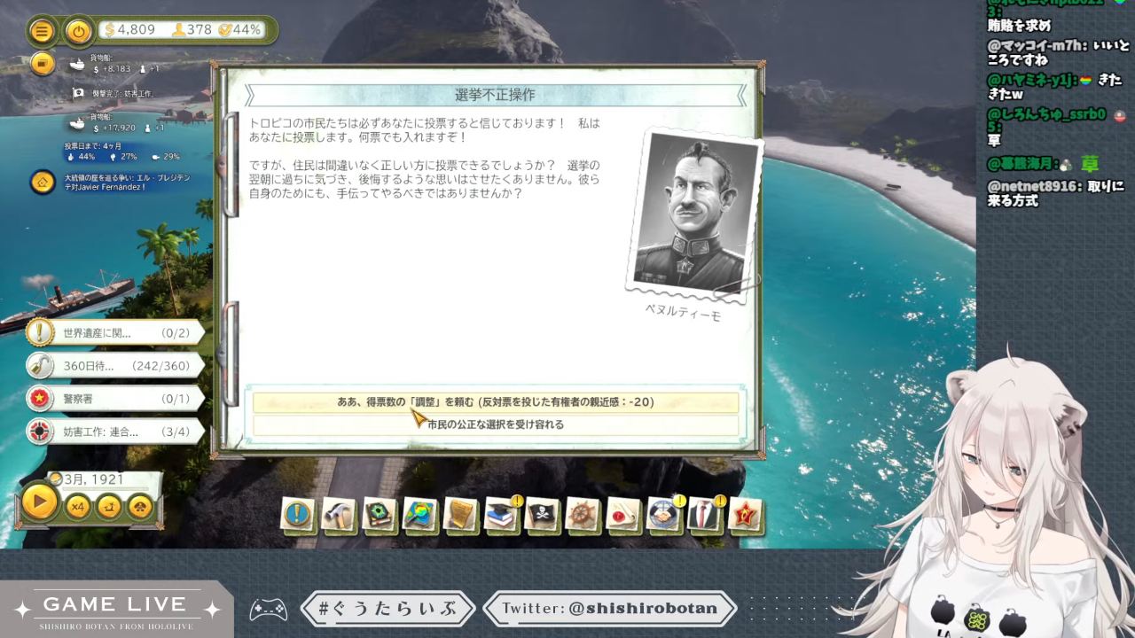This screenshot has width=1135, height=638.
Task: Open the constitution scroll icon
Action: [460, 514]
